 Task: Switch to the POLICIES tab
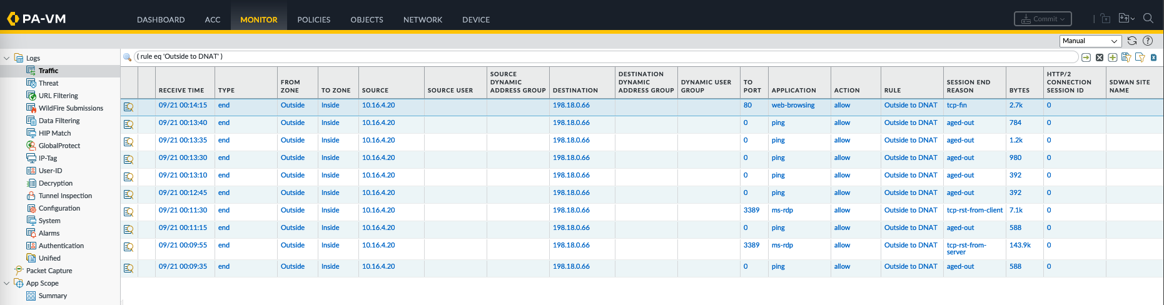313,19
